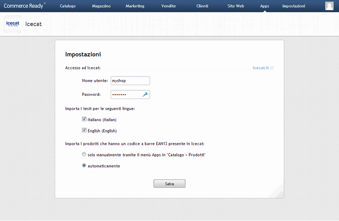The image size is (339, 221).
Task: Select the 'solo manualmente' radio option
Action: point(84,155)
